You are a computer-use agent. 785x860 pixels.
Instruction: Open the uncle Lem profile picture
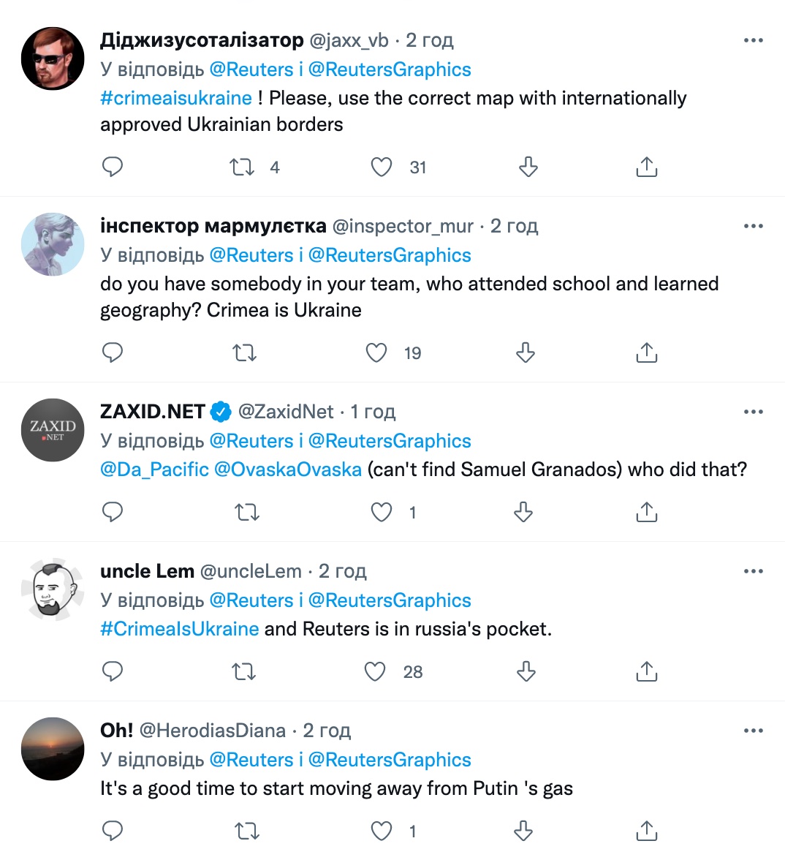(53, 589)
